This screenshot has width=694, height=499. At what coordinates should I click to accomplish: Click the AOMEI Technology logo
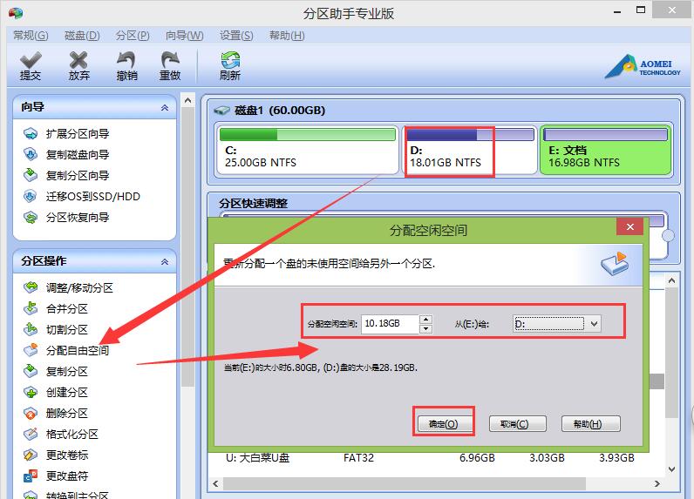pos(643,67)
